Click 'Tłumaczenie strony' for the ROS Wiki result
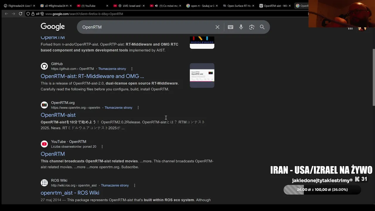The image size is (375, 211). pos(115,186)
